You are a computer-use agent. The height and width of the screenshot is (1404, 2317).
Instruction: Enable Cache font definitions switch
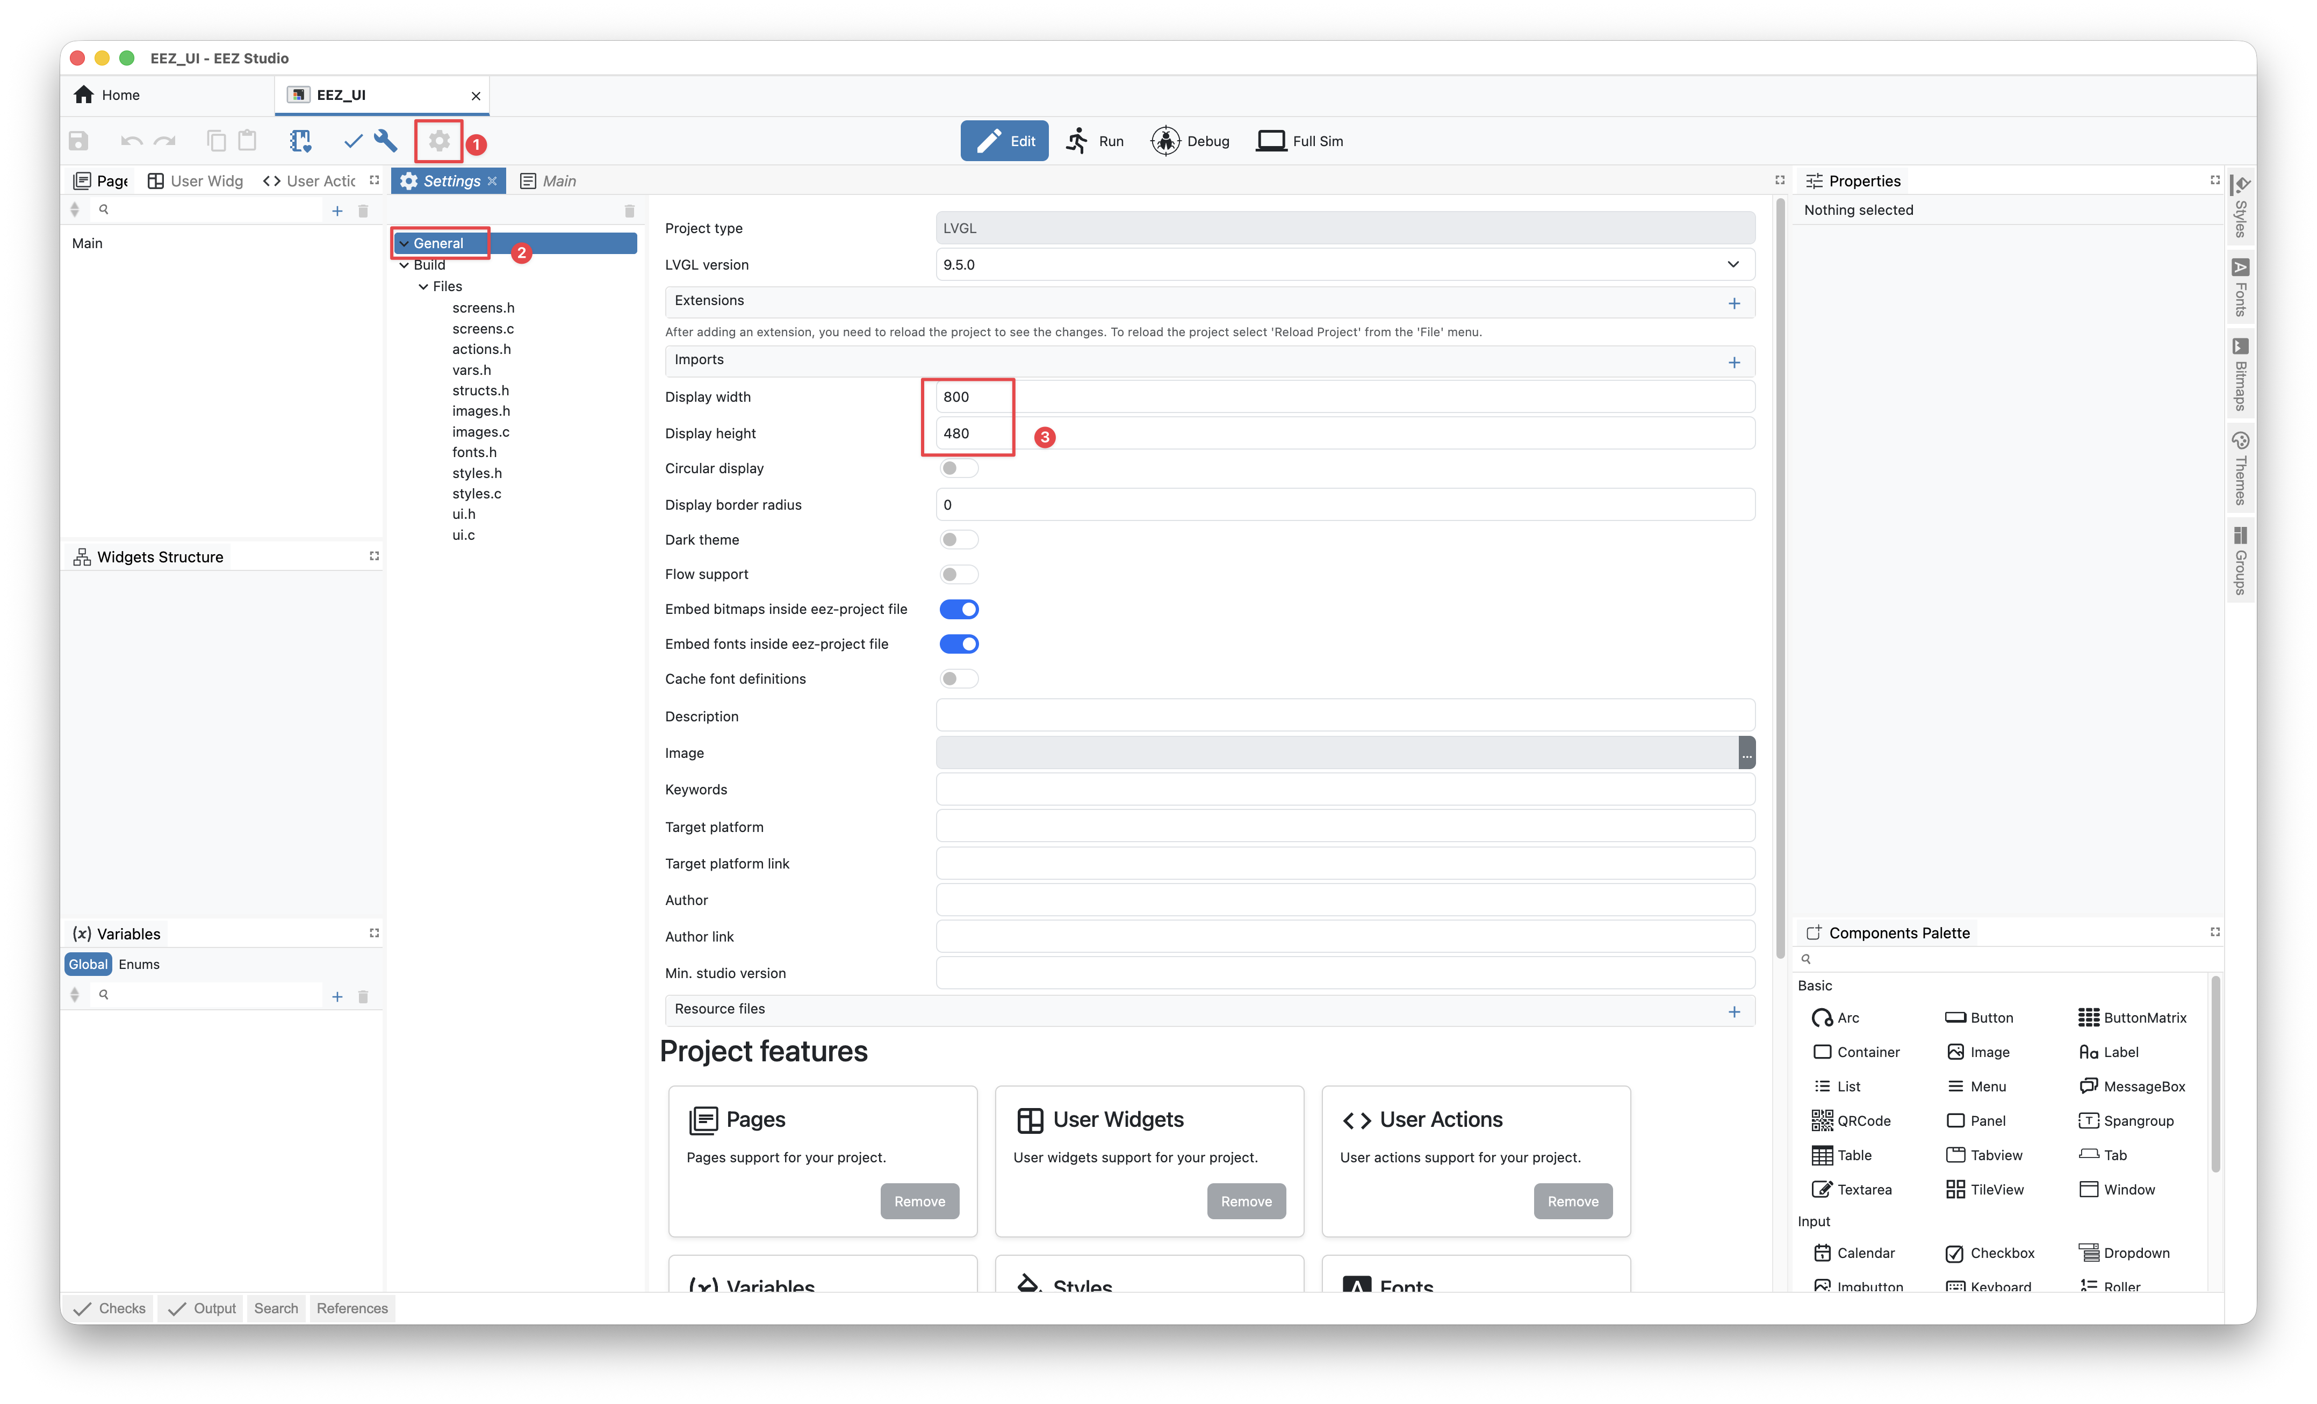(x=958, y=678)
